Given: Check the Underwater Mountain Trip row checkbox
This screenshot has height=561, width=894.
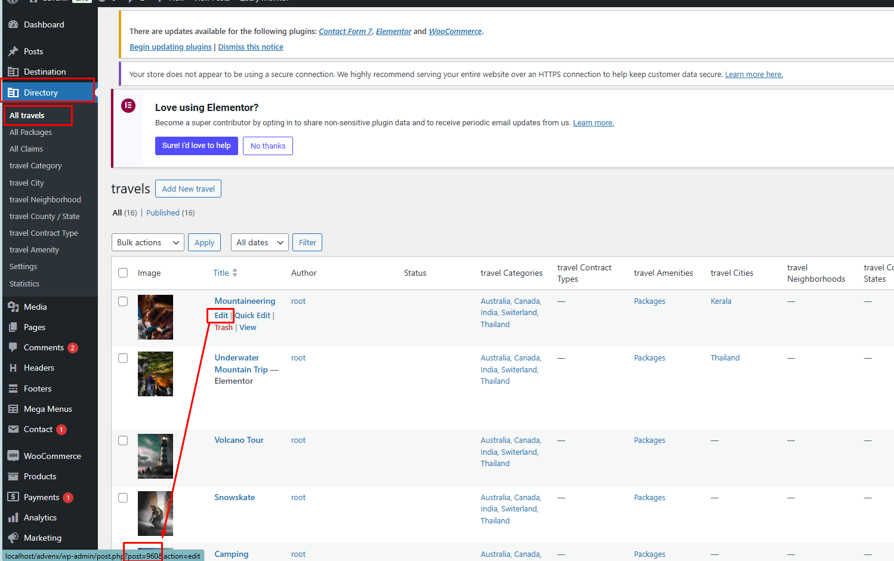Looking at the screenshot, I should pyautogui.click(x=123, y=358).
